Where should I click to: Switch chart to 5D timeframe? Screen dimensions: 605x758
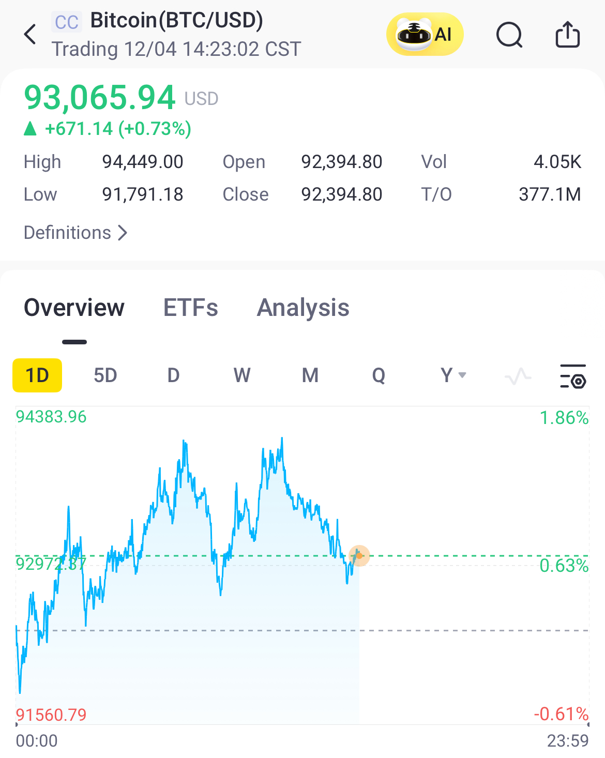pyautogui.click(x=105, y=375)
